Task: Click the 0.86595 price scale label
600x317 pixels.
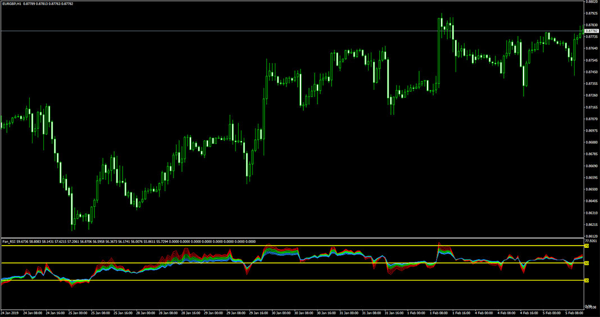Action: coord(592,177)
